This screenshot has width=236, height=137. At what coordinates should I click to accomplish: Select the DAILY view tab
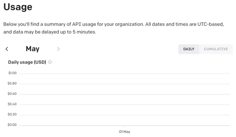tap(189, 49)
